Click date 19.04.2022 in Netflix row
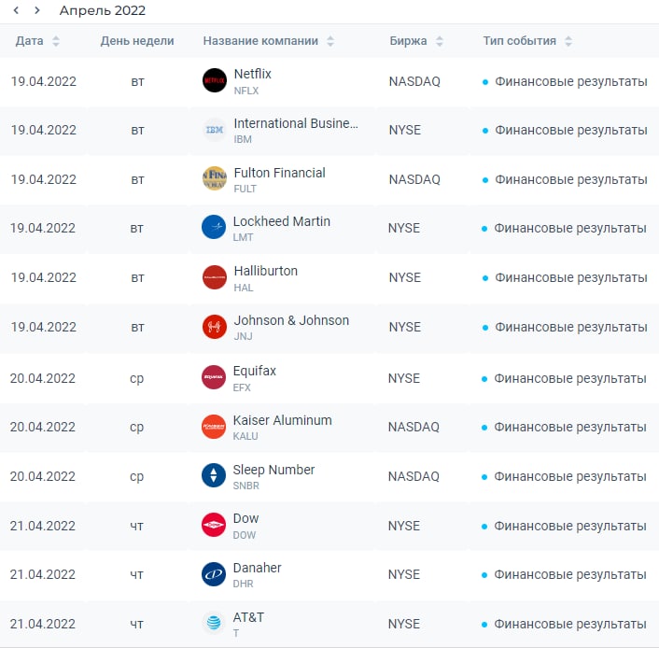Screen dimensions: 659x648 [44, 81]
